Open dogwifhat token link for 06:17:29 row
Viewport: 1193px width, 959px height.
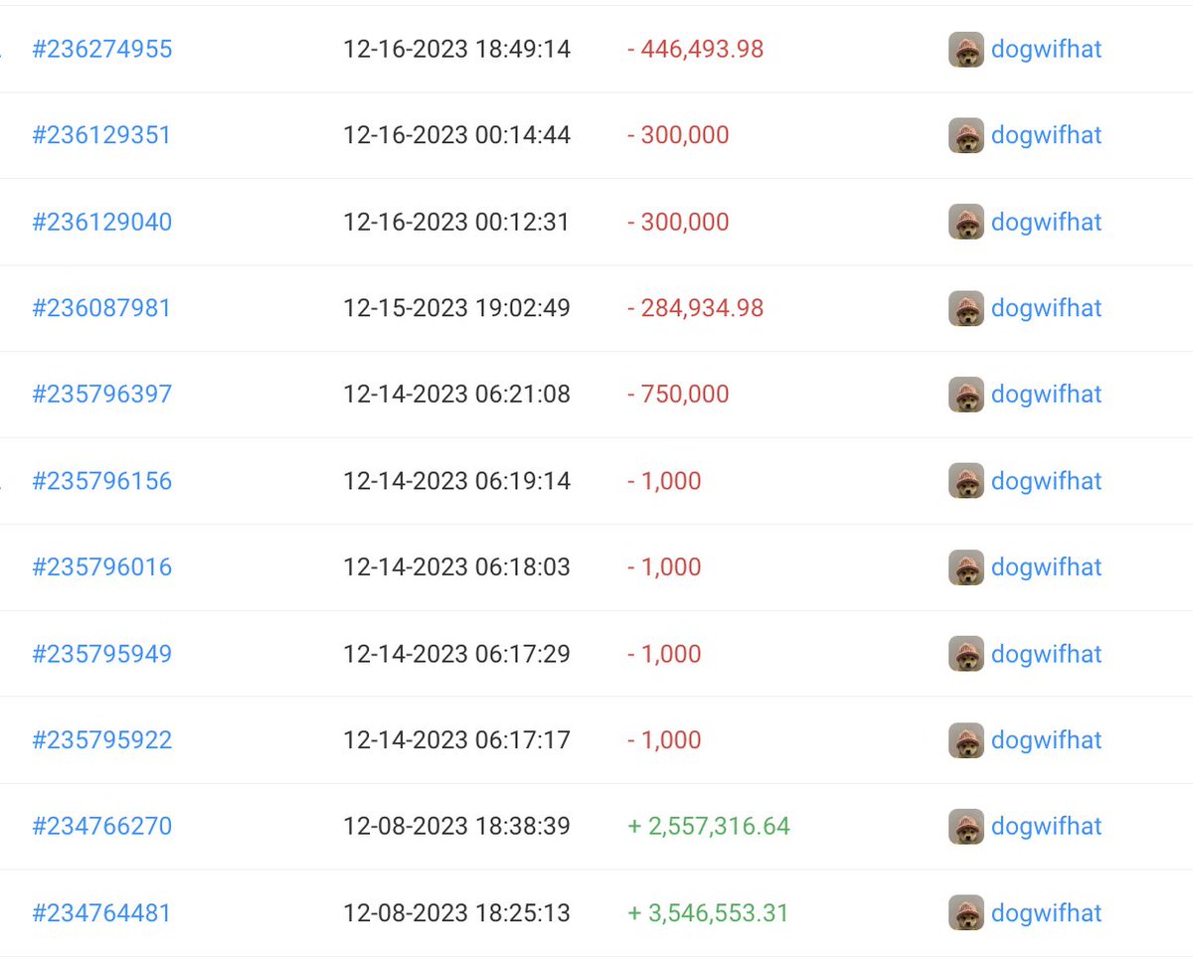[x=1047, y=654]
